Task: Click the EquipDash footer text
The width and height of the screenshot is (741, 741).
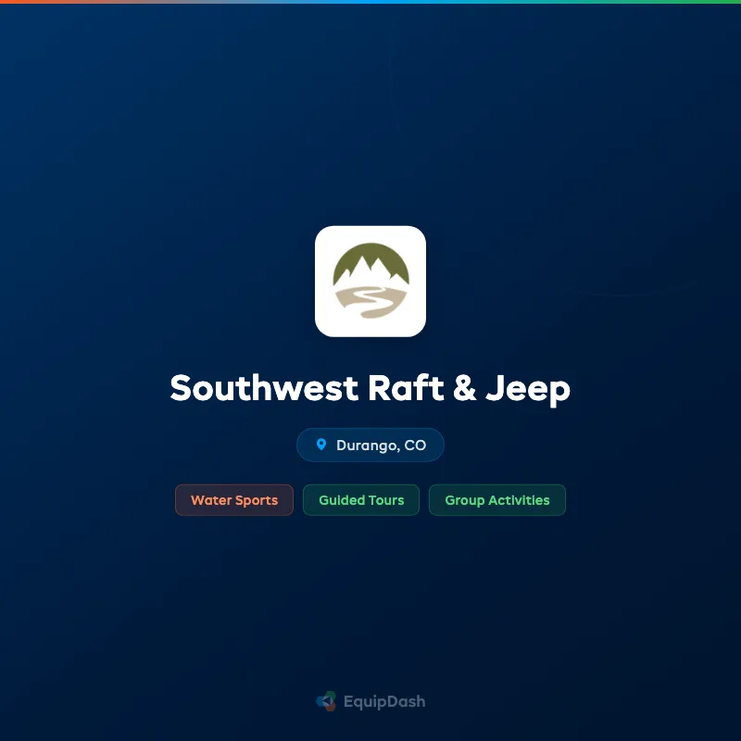Action: click(383, 701)
